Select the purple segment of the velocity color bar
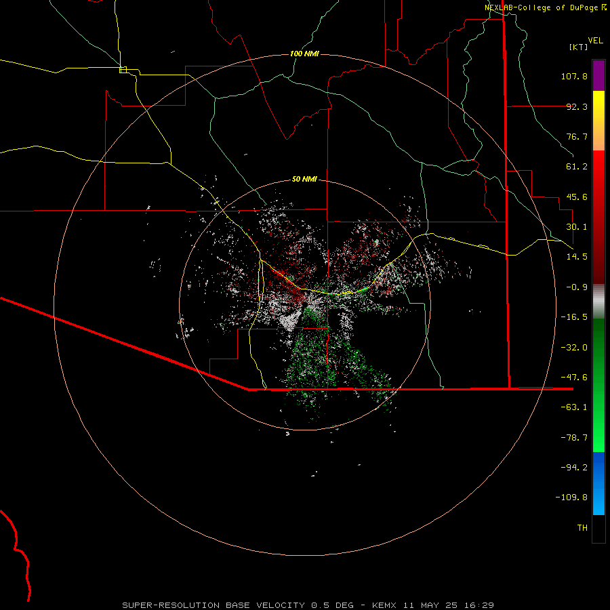Viewport: 610px width, 610px height. tap(598, 75)
